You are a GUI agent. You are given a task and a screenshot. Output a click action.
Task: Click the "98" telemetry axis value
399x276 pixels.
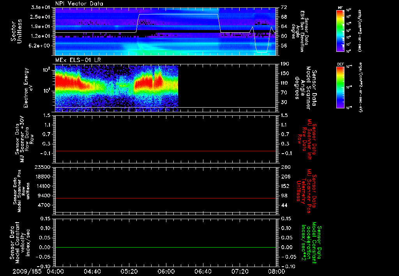[284, 196]
